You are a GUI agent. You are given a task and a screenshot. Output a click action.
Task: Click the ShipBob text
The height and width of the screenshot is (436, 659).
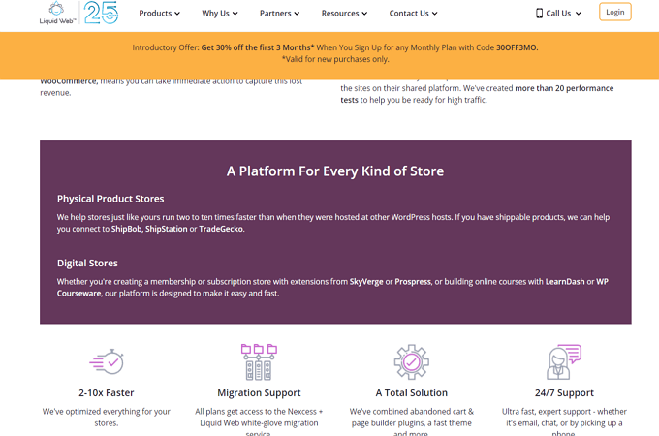(x=126, y=229)
